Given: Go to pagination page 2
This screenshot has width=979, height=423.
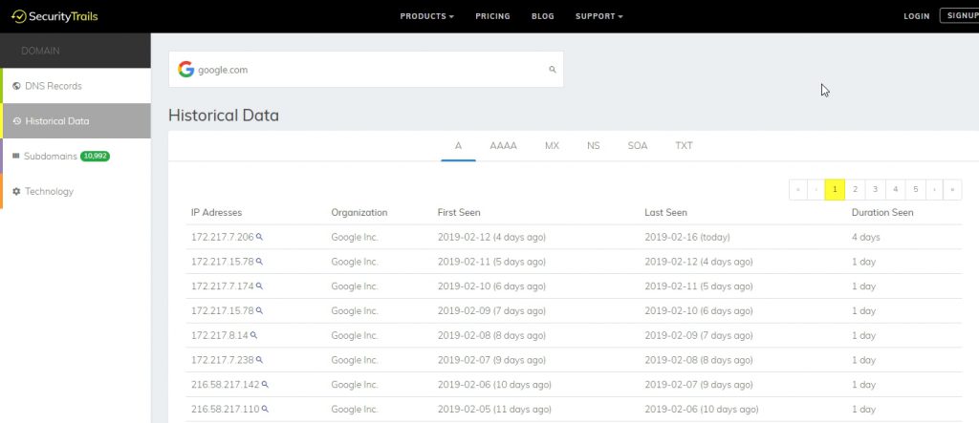Looking at the screenshot, I should (855, 190).
